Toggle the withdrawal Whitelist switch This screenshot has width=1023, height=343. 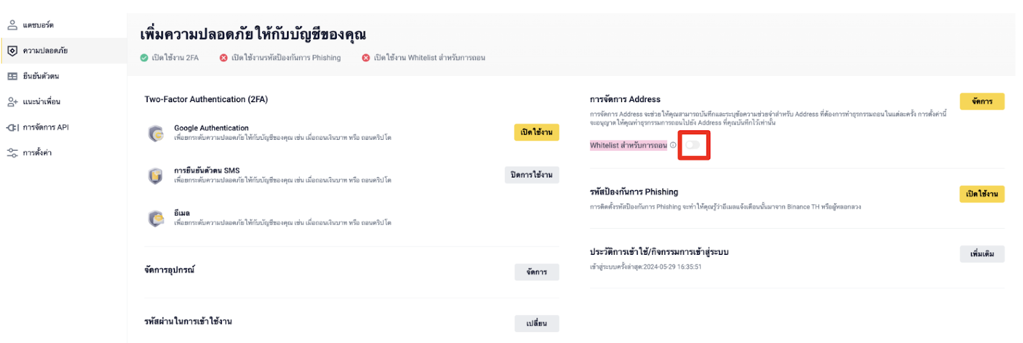pos(693,145)
